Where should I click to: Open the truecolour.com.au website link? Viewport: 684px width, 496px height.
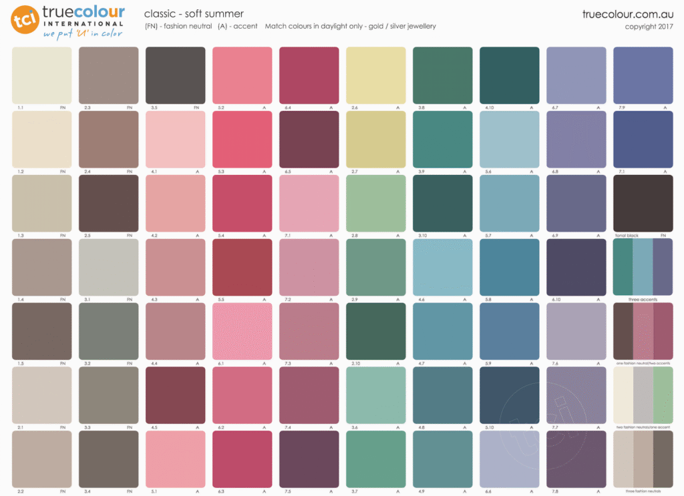(x=619, y=14)
